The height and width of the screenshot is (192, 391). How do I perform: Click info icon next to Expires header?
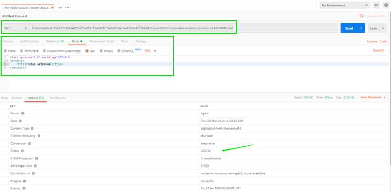pos(24,188)
